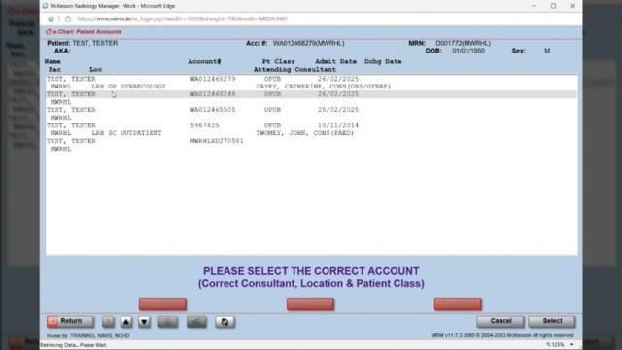This screenshot has height=350, width=622.
Task: Confirm with the Select button
Action: pos(552,321)
